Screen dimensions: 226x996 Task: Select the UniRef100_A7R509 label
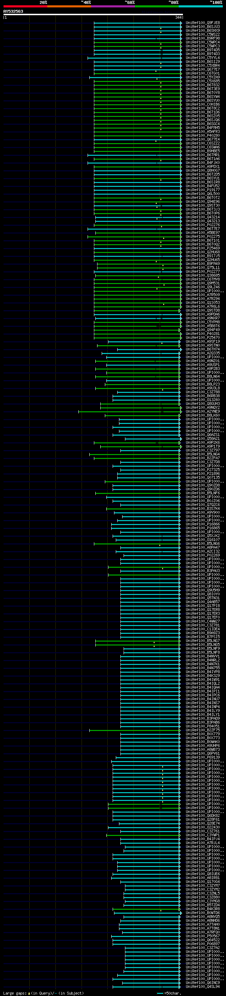tap(203, 295)
